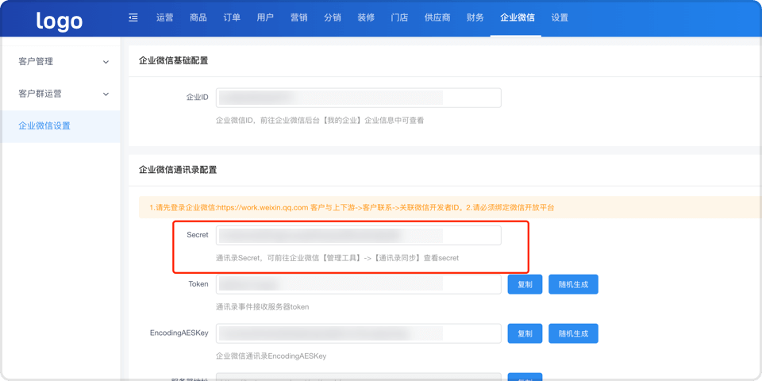Click the logo in the header
762x381 pixels.
click(60, 21)
